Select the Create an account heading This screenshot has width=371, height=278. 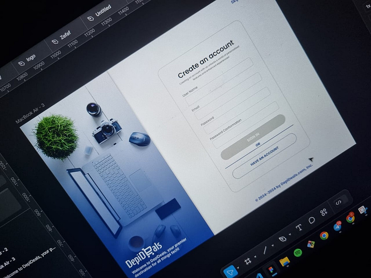(206, 59)
